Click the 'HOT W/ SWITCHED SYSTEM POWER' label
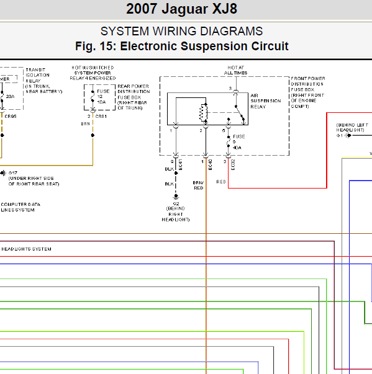 (x=93, y=70)
